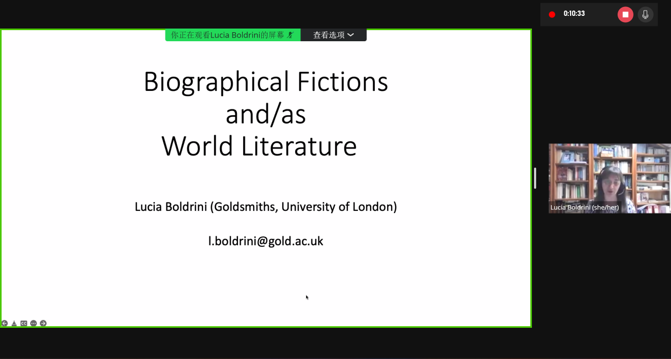The image size is (671, 359).
Task: Expand the 查看选项 view options dropdown
Action: point(333,35)
